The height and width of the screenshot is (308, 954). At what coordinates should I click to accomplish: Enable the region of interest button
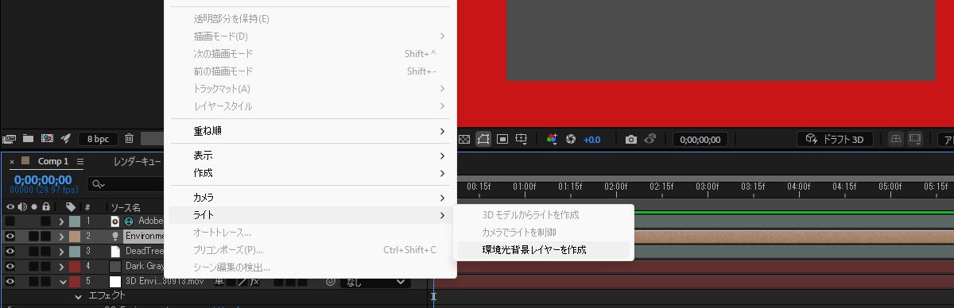[502, 139]
